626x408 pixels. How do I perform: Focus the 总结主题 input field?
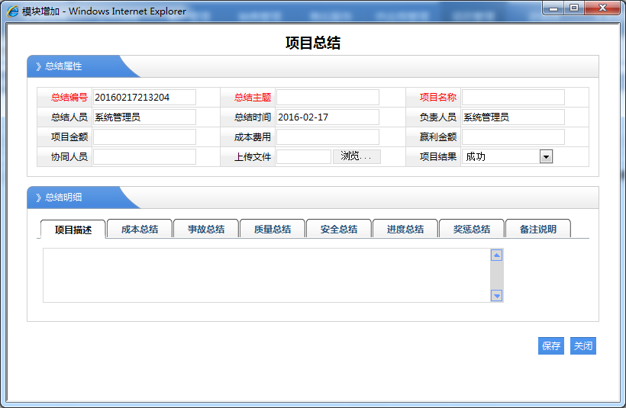coord(328,97)
